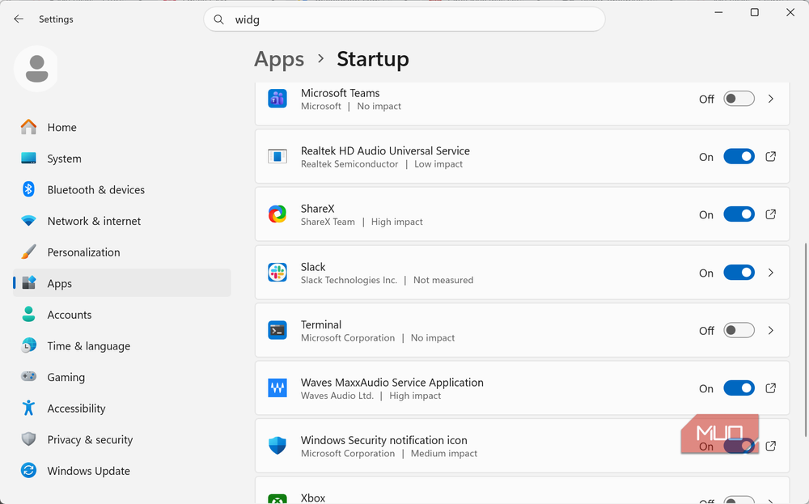Open Windows Security external link icon

[771, 446]
